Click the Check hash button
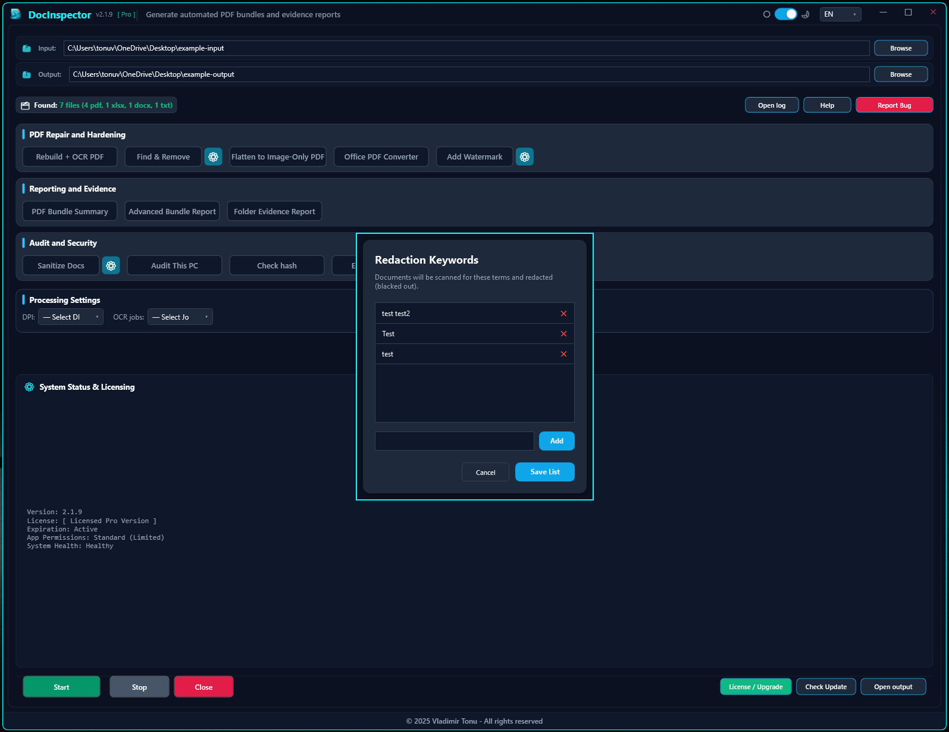 [x=277, y=265]
